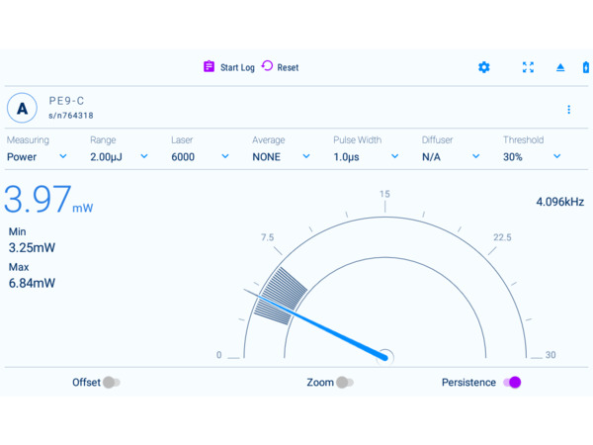Enable the Offset toggle
This screenshot has width=593, height=445.
coord(111,383)
